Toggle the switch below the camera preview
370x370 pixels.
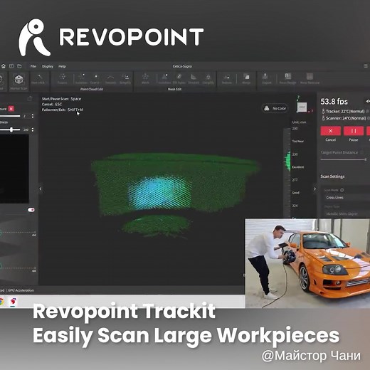[31, 210]
